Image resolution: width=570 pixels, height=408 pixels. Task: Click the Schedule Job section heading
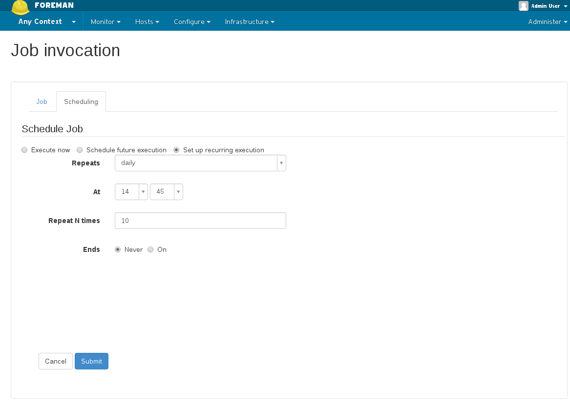52,129
